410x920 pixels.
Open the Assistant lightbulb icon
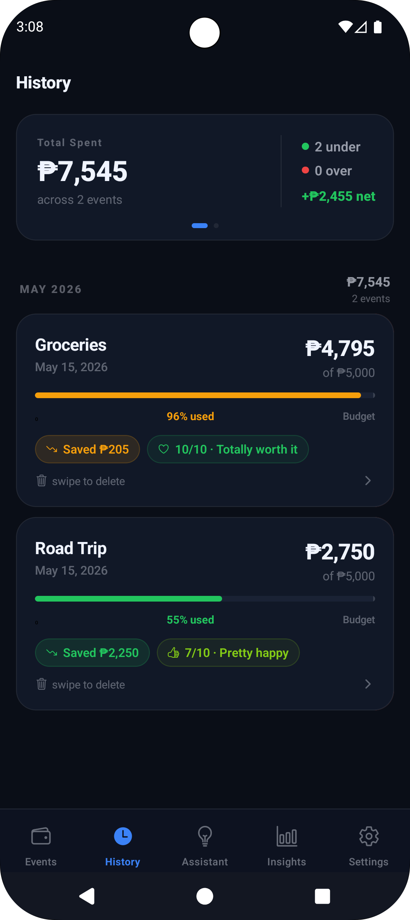(205, 836)
